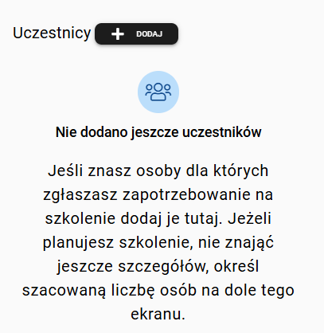
Task: Click the DODAJ button label text
Action: click(x=149, y=34)
